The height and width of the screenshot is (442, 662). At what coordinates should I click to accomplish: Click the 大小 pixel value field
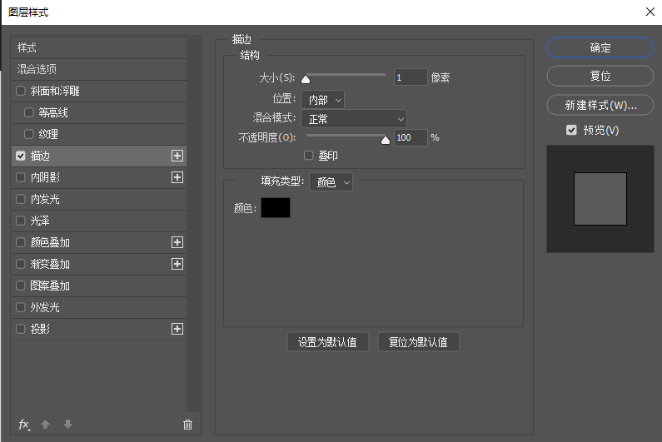tap(411, 77)
